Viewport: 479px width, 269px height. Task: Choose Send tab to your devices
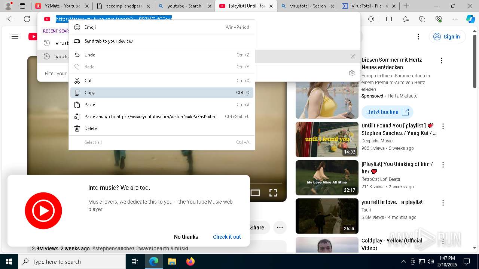coord(162,41)
